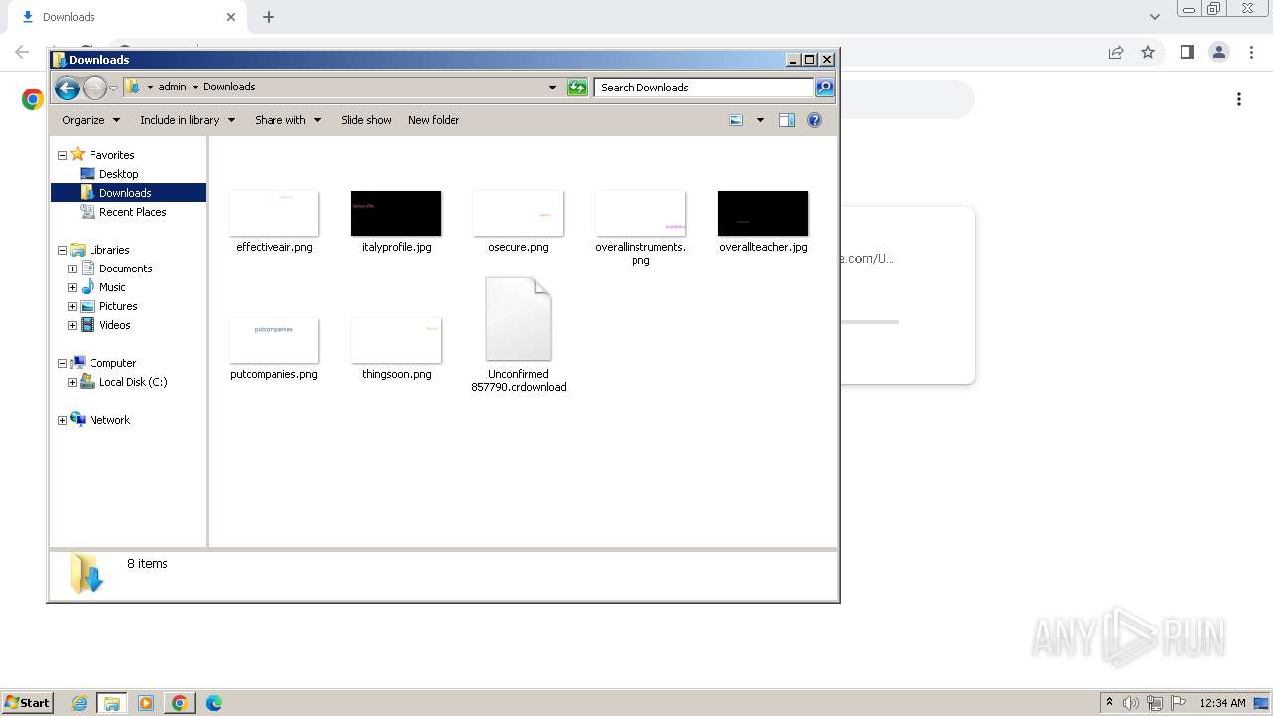
Task: Click Explorer's Forward arrow button
Action: coord(94,88)
